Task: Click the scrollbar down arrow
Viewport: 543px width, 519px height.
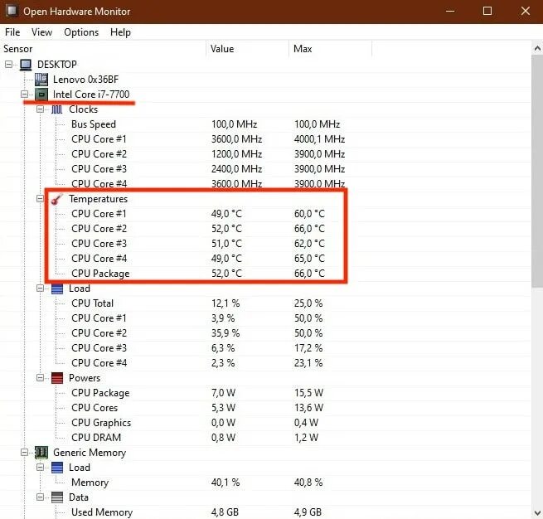Action: coord(537,512)
